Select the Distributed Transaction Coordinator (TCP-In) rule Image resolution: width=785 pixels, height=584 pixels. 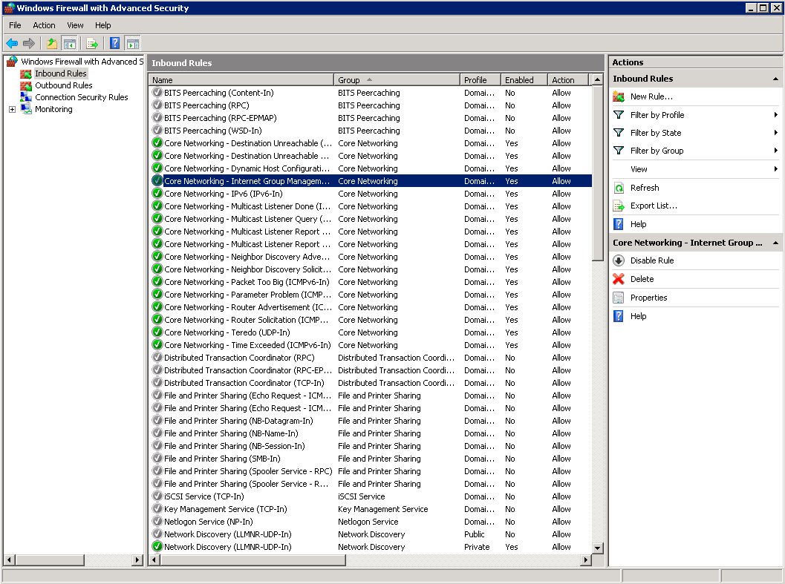point(371,383)
